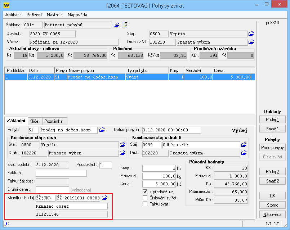Viewport: 290px width, 230px height.
Task: Open Druh zvířat lookup folder icon
Action: [x=251, y=42]
